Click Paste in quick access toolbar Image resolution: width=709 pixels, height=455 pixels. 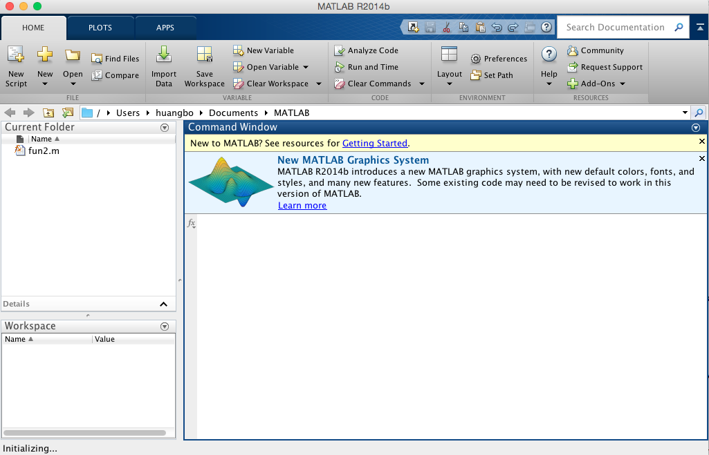[x=480, y=27]
